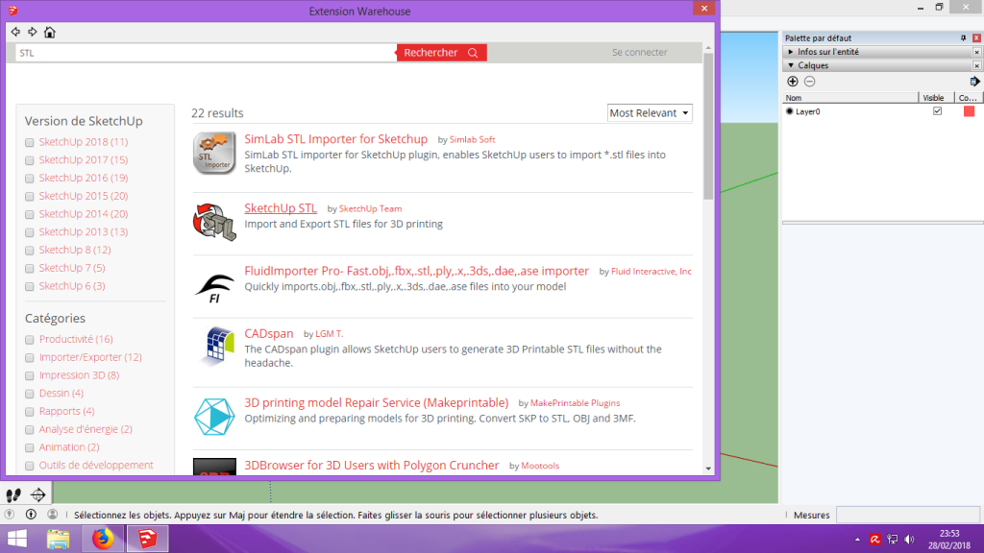
Task: Click the Se connecter sign-in link
Action: 639,53
